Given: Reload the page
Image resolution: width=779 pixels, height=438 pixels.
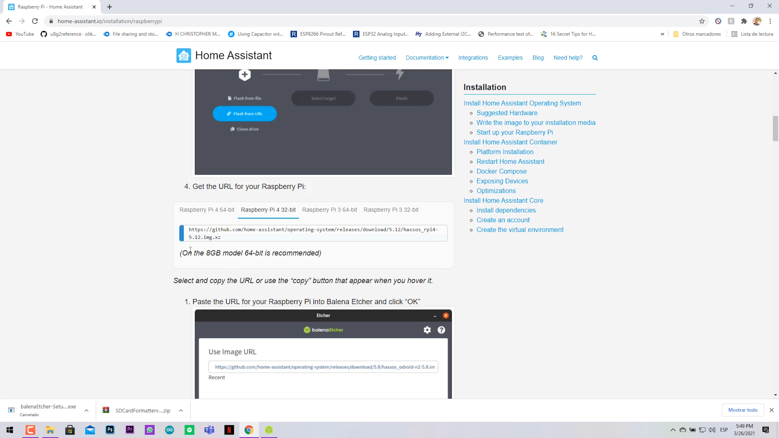Looking at the screenshot, I should [35, 21].
